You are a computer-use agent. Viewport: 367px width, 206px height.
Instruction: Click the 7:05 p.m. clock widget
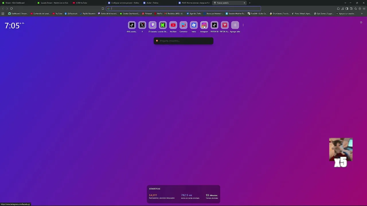tap(14, 25)
